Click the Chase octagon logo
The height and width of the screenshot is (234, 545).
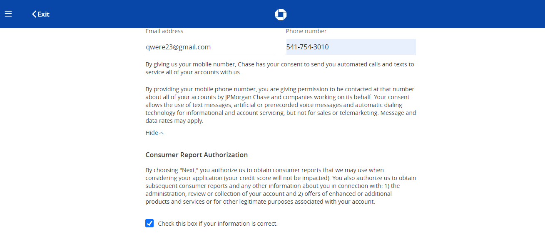click(x=281, y=15)
